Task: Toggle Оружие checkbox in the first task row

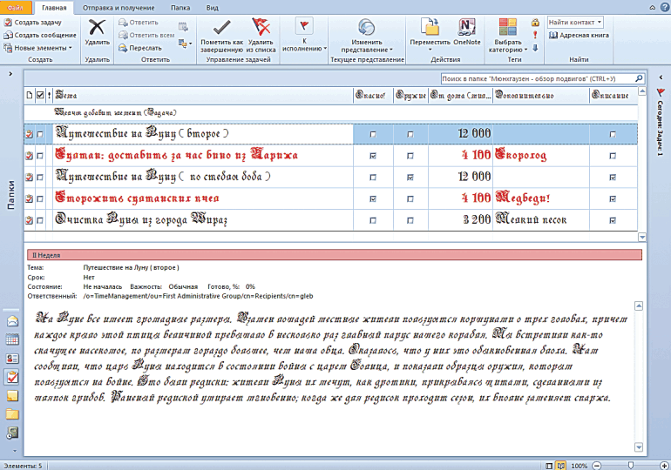Action: tap(410, 134)
